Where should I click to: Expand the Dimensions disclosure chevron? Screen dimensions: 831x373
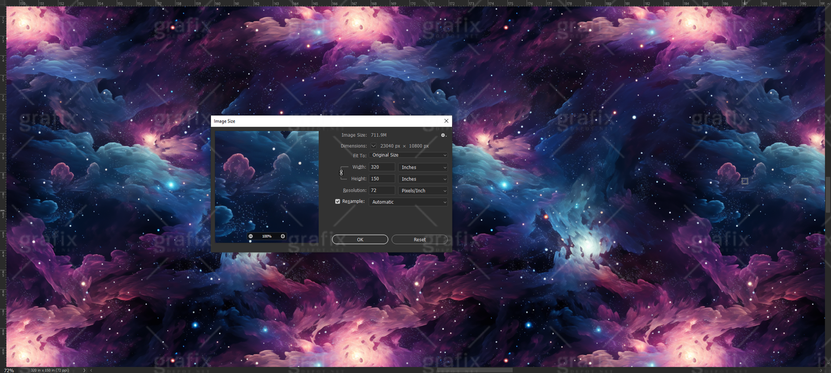coord(373,145)
